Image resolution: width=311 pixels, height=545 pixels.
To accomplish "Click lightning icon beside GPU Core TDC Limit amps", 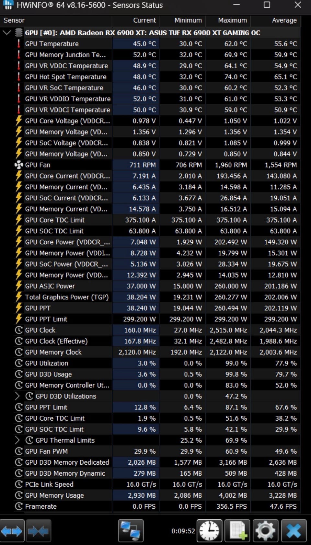I will 19,220.
